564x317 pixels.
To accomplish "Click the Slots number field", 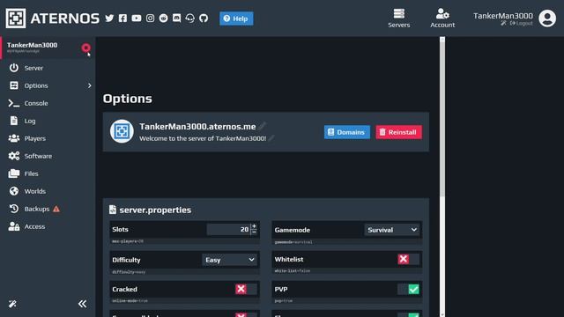I will (x=228, y=229).
